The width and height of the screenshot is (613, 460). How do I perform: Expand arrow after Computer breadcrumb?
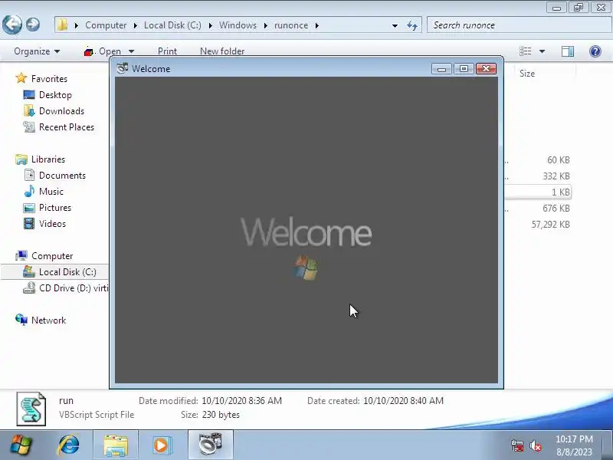pyautogui.click(x=136, y=25)
